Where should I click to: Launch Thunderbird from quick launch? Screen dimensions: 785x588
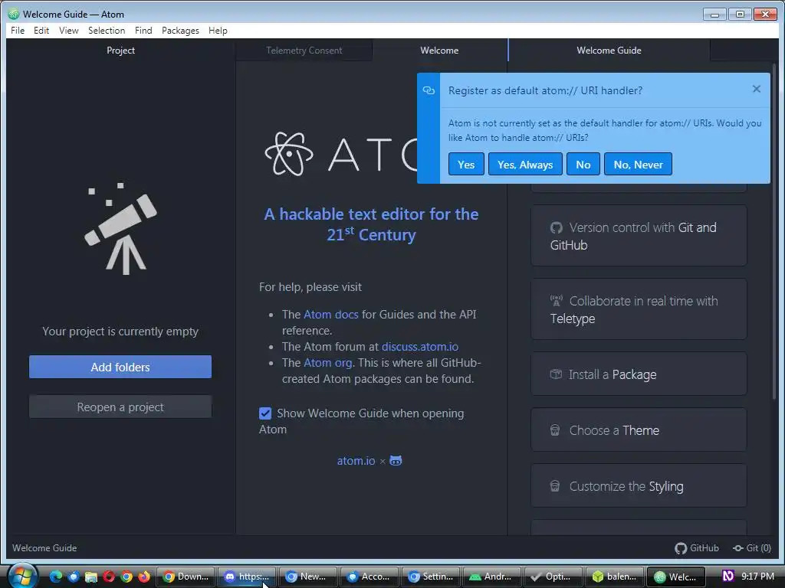coord(74,577)
